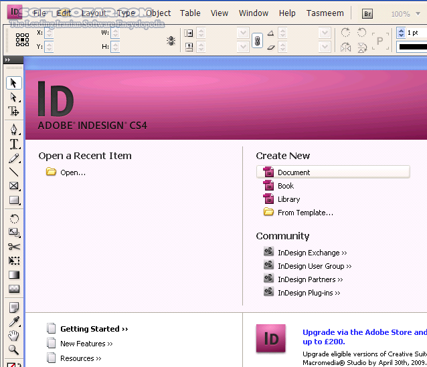
Task: Open the Table menu
Action: click(190, 13)
